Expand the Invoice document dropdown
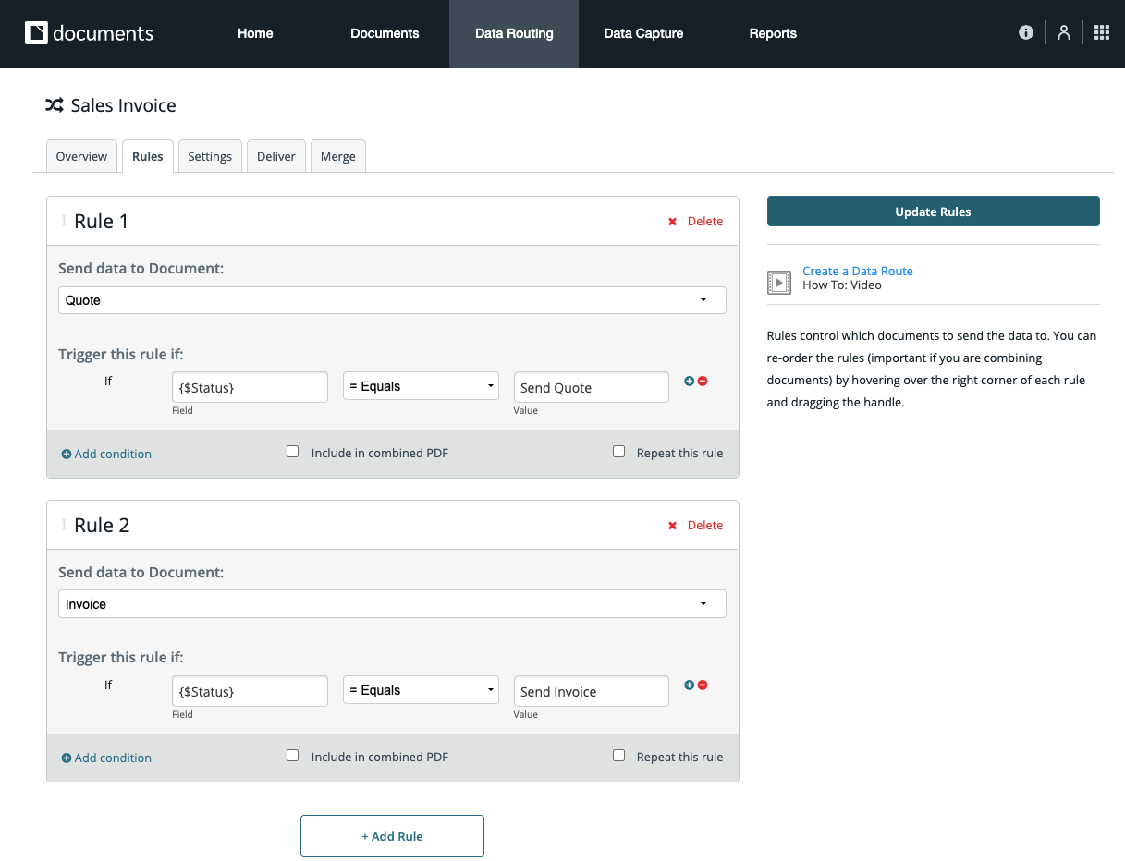The width and height of the screenshot is (1125, 861). pos(392,604)
